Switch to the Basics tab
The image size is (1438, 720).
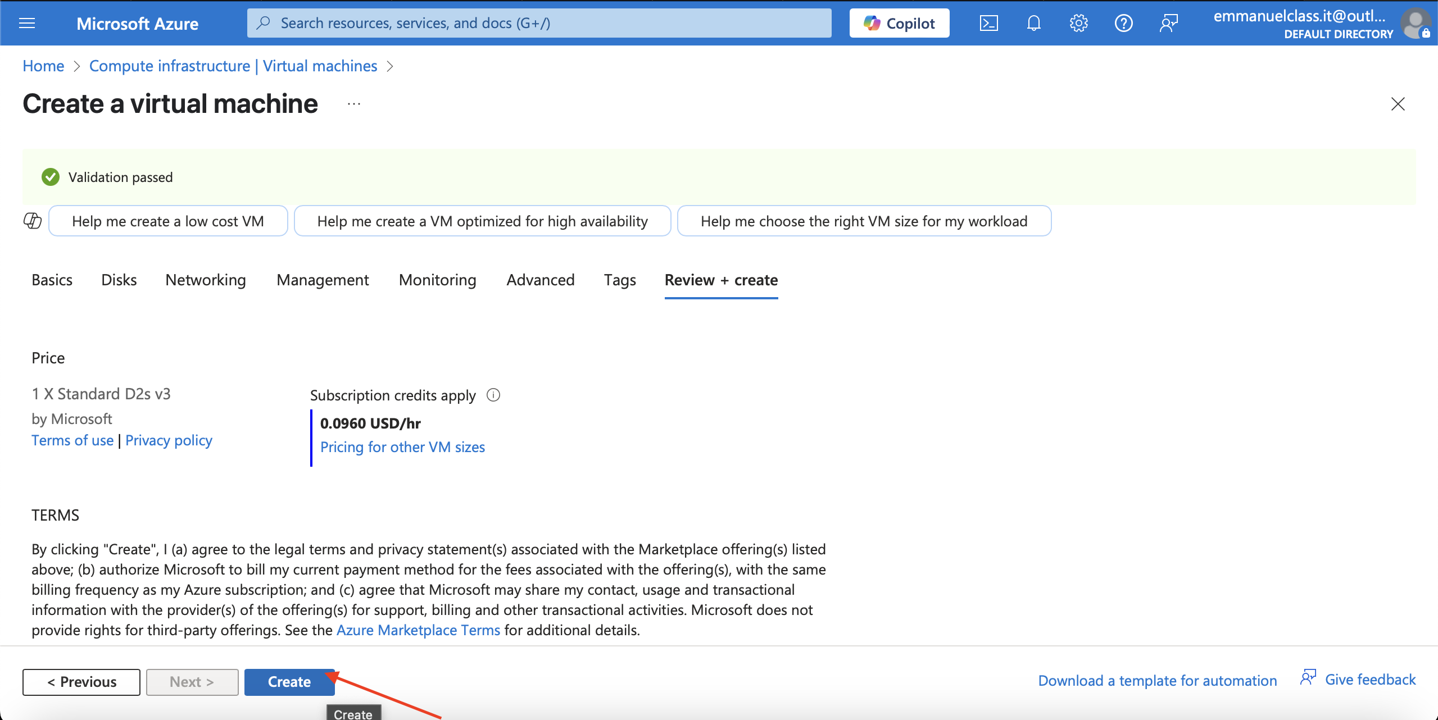[52, 280]
